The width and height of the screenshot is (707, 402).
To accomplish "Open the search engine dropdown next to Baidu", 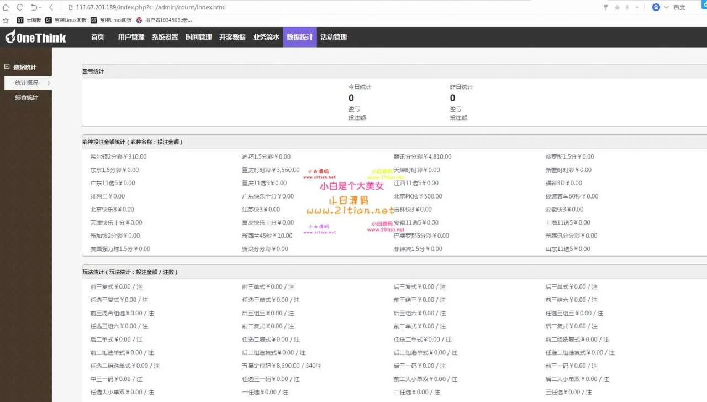I will pos(666,7).
